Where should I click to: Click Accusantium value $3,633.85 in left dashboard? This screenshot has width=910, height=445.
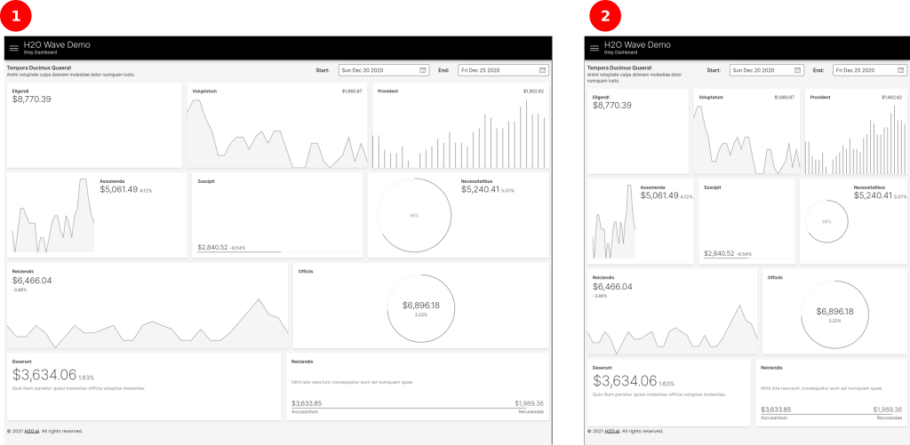coord(307,403)
